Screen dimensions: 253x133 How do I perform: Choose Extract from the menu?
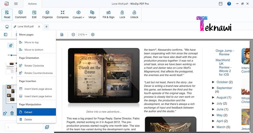(x=36, y=112)
